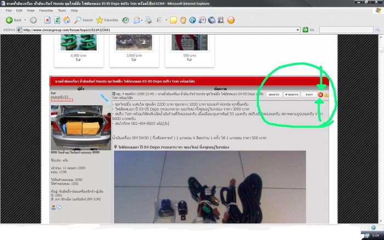The image size is (384, 240).
Task: Click the address bar URL field
Action: point(159,30)
